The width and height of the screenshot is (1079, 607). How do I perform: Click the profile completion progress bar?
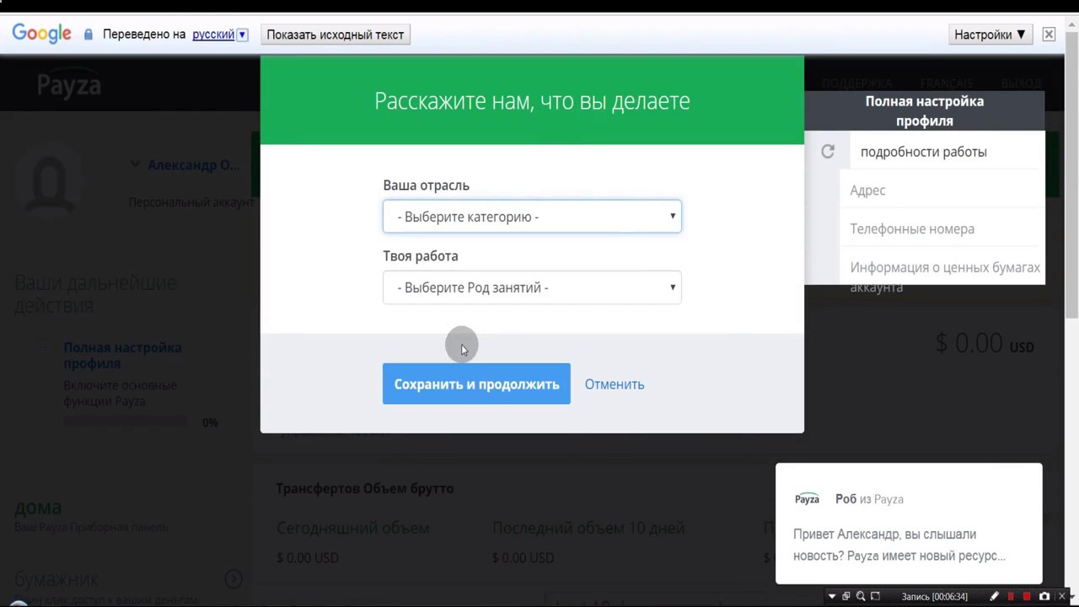click(x=126, y=422)
